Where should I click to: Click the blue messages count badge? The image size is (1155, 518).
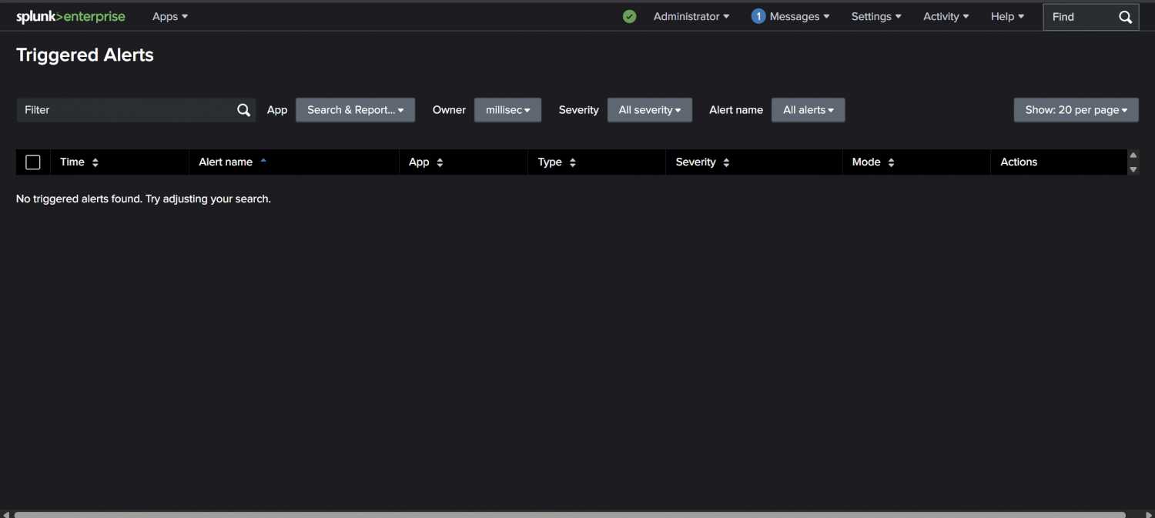point(758,16)
